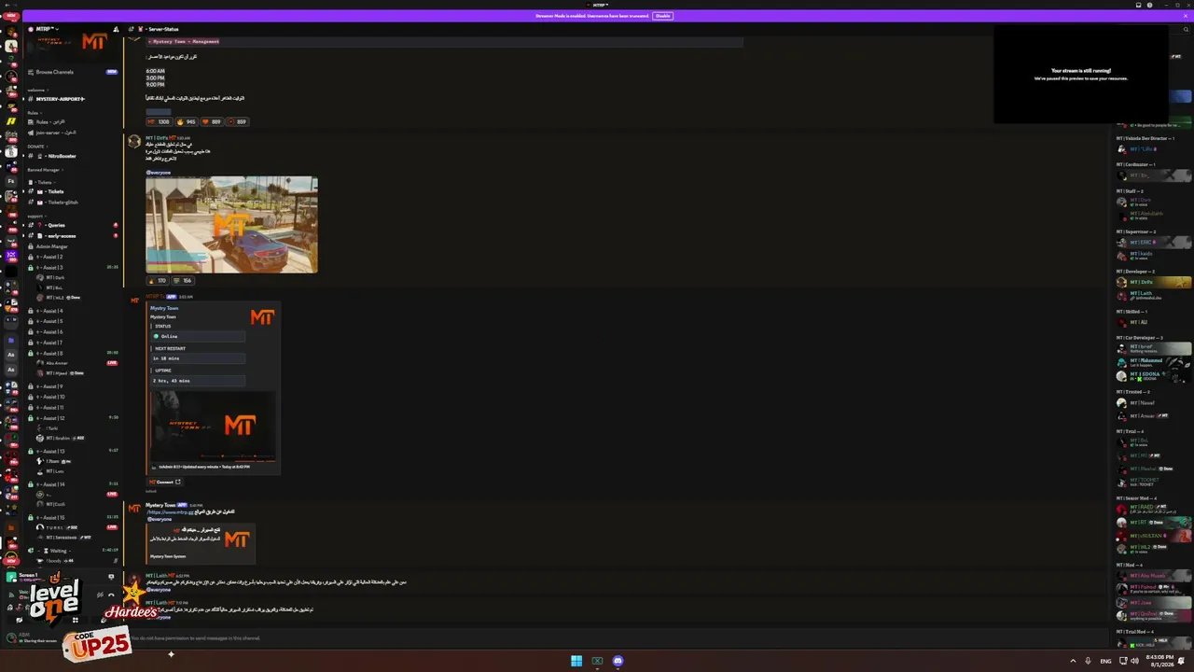This screenshot has height=672, width=1194.
Task: Click the Fs server icon in server list
Action: click(11, 181)
